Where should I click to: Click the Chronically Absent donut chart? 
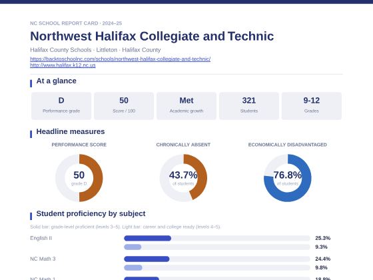183,178
